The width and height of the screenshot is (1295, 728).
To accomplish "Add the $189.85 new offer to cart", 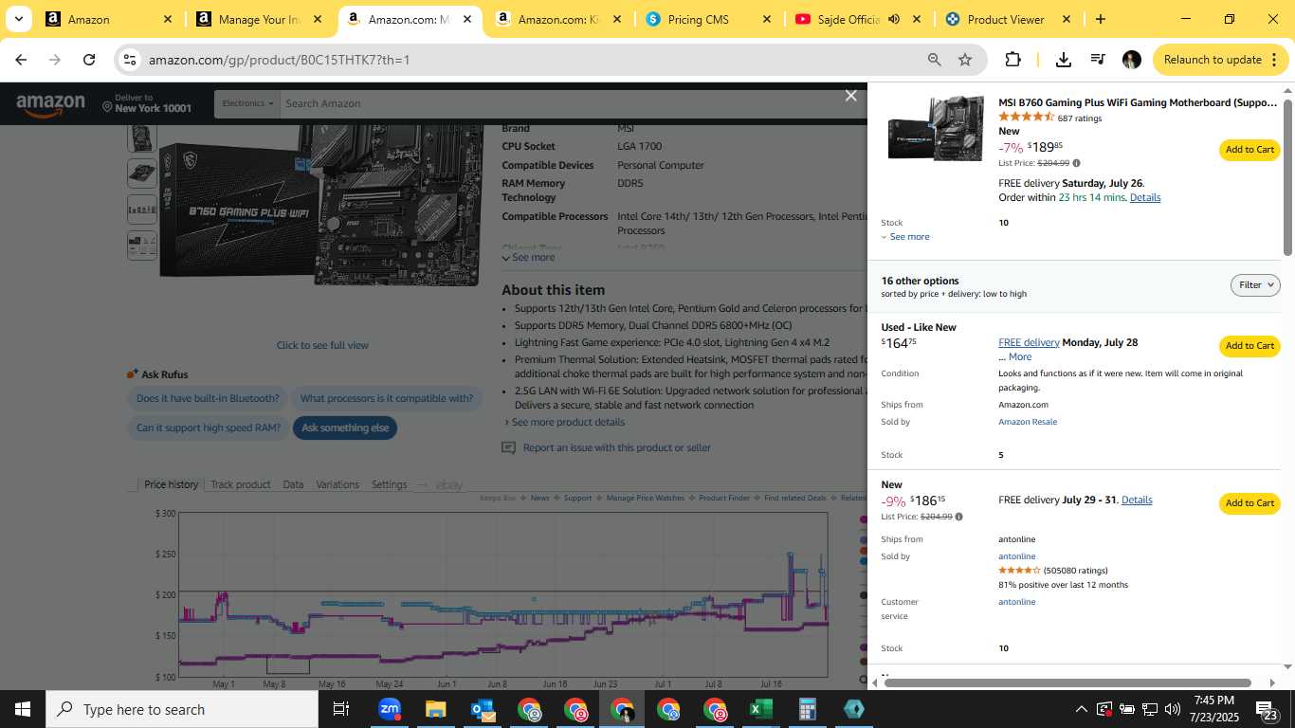I will coord(1249,150).
